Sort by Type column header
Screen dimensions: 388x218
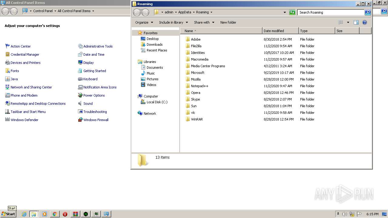coord(317,31)
